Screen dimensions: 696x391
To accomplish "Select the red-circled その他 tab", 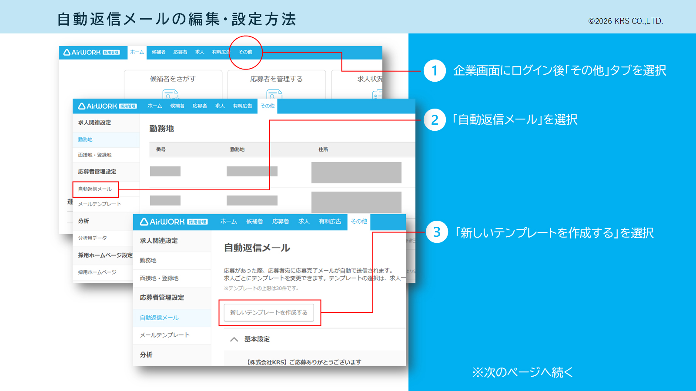I will click(x=245, y=52).
